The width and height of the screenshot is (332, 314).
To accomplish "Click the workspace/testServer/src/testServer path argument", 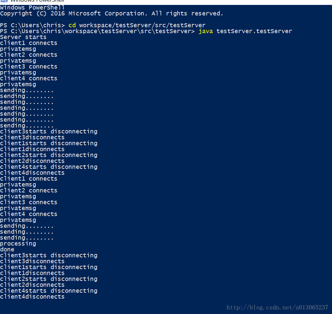I will click(x=142, y=25).
